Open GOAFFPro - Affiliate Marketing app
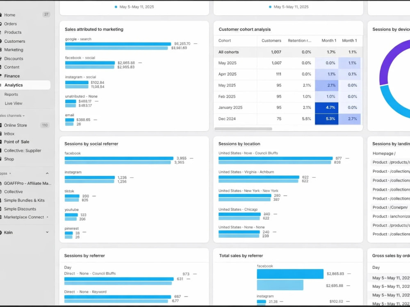 coord(27,183)
